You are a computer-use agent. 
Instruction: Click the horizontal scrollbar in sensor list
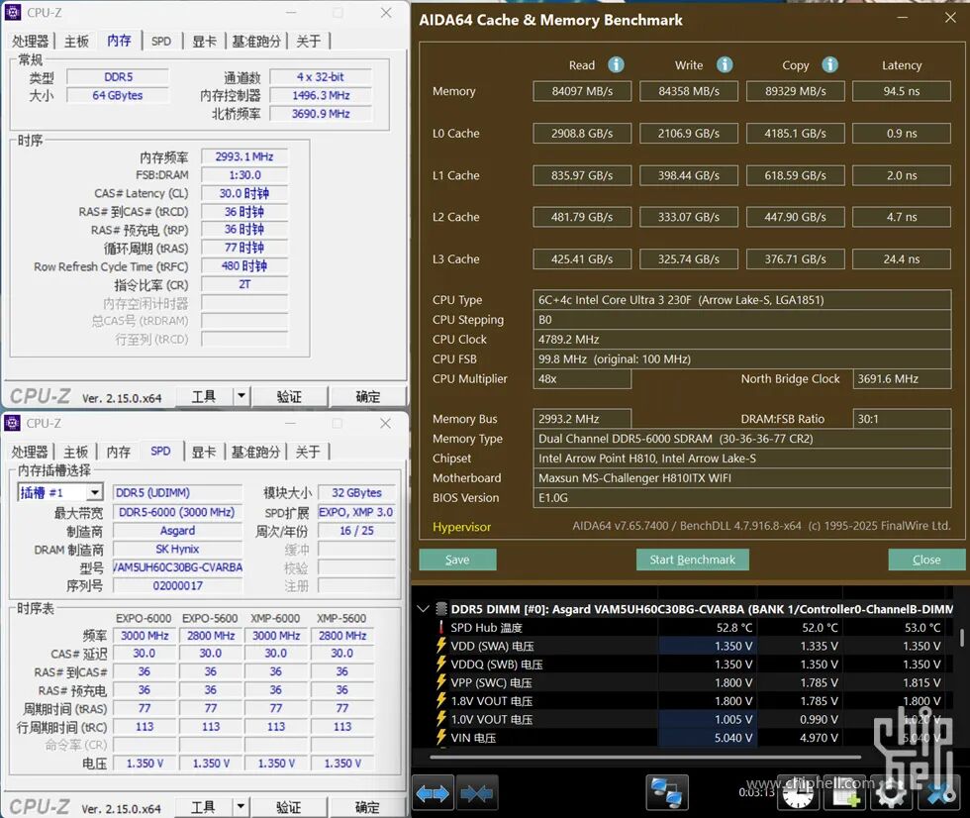coord(645,757)
